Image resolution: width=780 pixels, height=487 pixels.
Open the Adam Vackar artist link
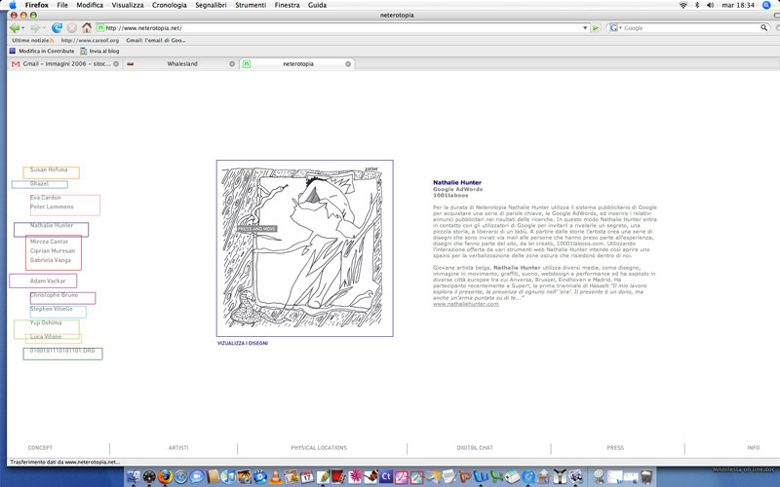click(x=48, y=281)
